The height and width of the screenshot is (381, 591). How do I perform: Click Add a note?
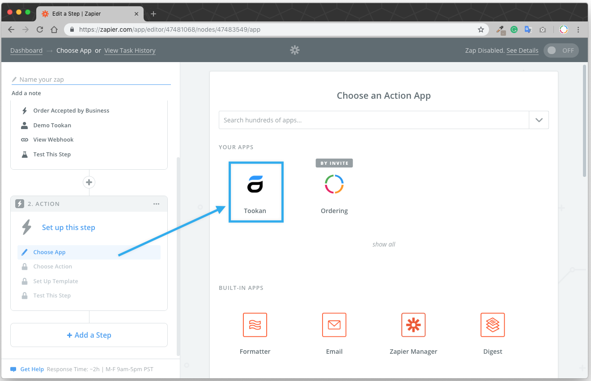(26, 93)
